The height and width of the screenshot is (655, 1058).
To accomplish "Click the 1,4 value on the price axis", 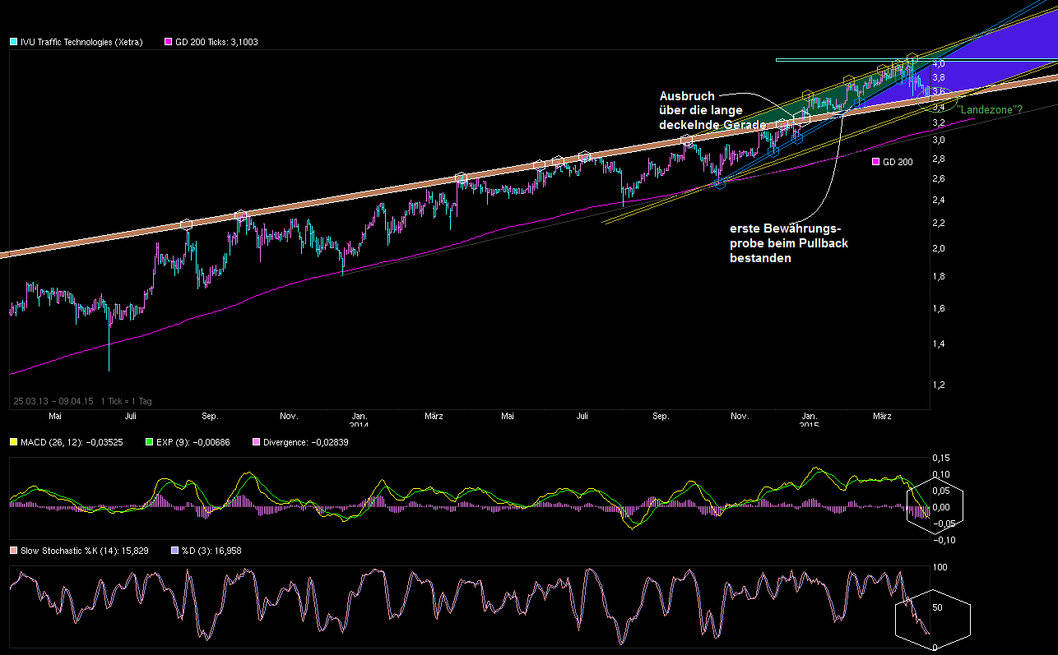I will point(938,344).
